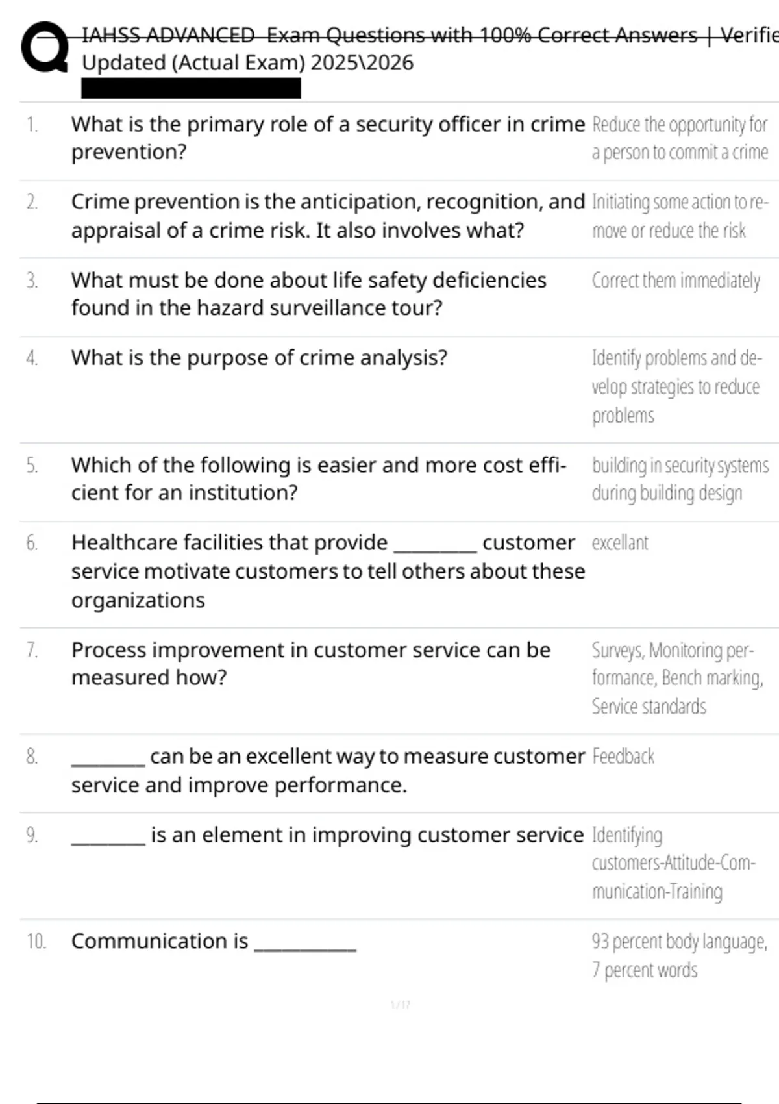
Task: Select answer 'Identify problems and develop strategies'
Action: (x=676, y=386)
